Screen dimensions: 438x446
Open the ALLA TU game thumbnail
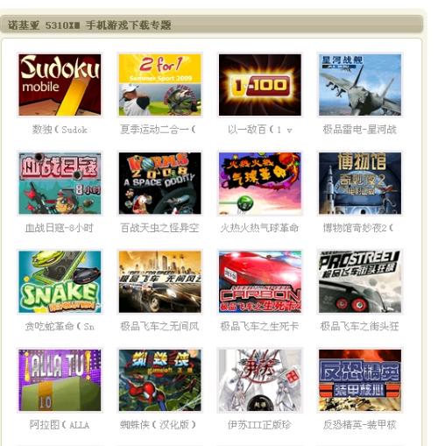pos(60,380)
